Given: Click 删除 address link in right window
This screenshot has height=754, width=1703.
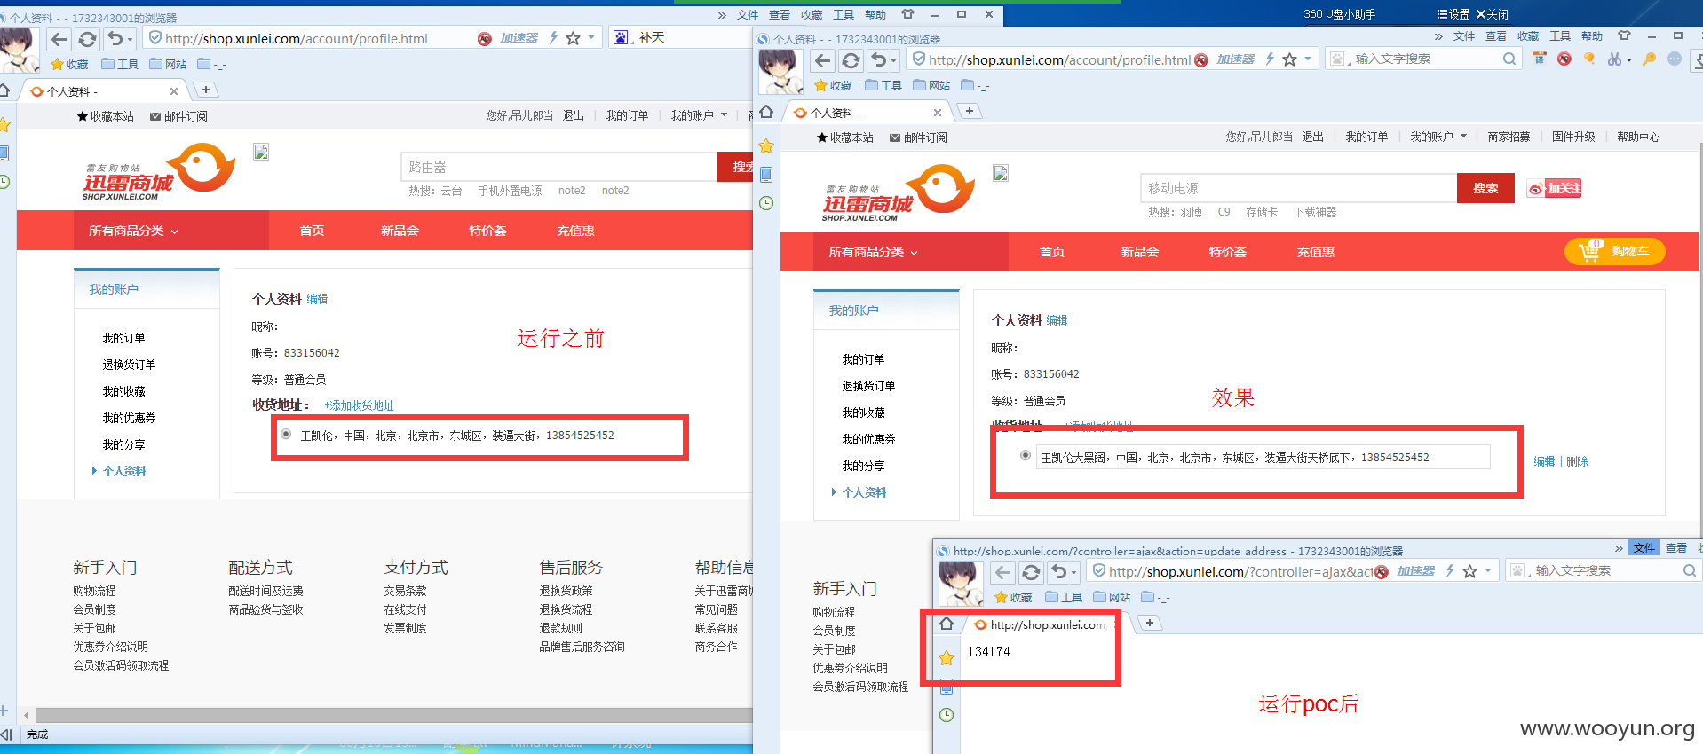Looking at the screenshot, I should click(1577, 461).
